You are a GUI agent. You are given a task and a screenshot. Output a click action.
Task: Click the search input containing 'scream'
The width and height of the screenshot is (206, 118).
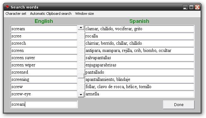pos(44,104)
